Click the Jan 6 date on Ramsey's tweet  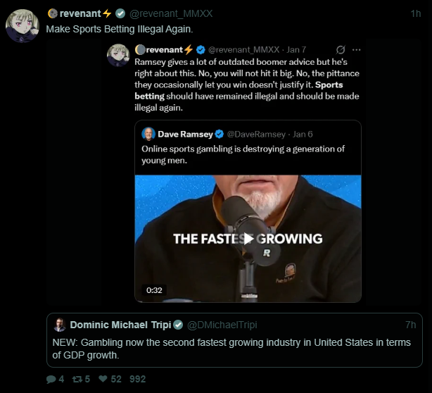coord(303,134)
